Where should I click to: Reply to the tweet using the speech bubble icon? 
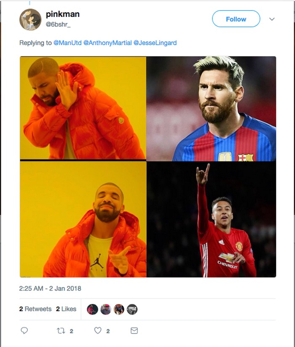tap(25, 331)
